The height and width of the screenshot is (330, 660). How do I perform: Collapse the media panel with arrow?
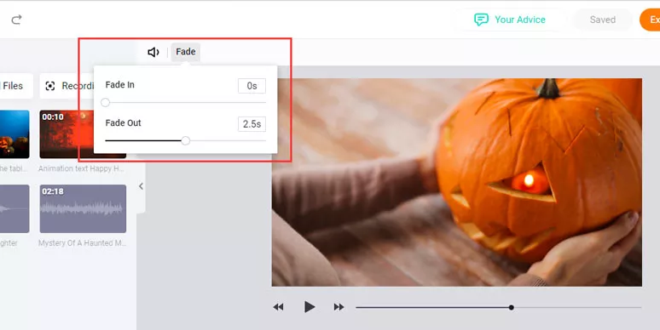tap(141, 186)
